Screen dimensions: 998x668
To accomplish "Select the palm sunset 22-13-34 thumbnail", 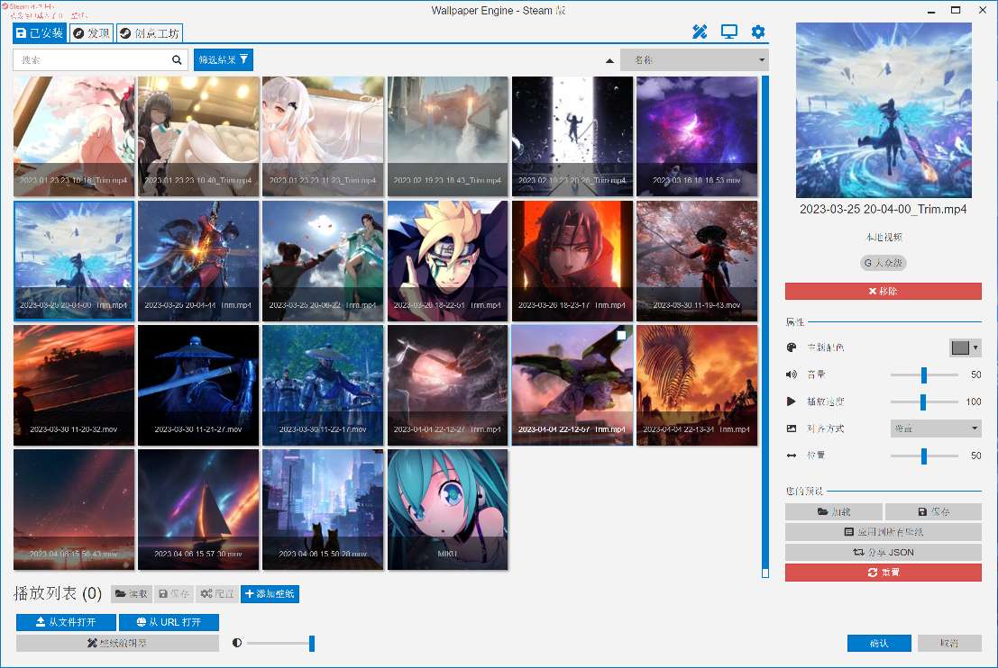I will [697, 384].
